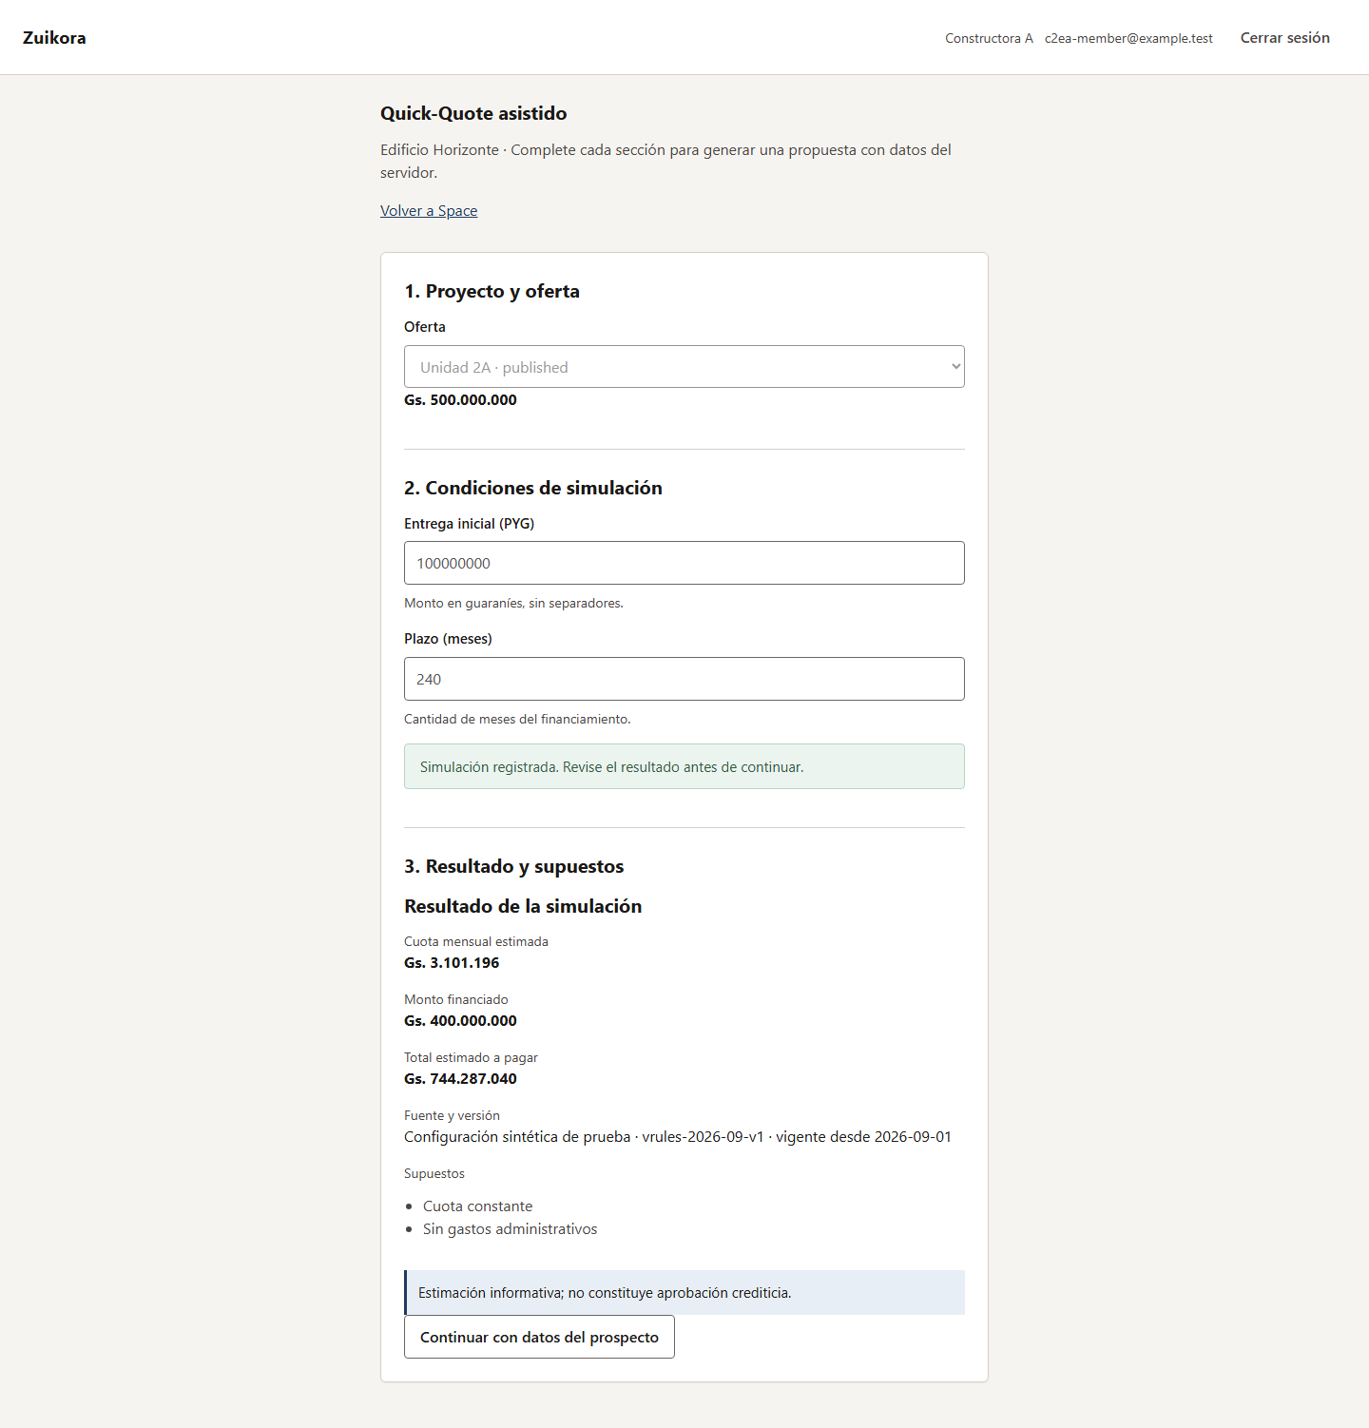Screen dimensions: 1369x1428
Task: Click the Estimación informativa disclaimer notice
Action: pos(684,1293)
